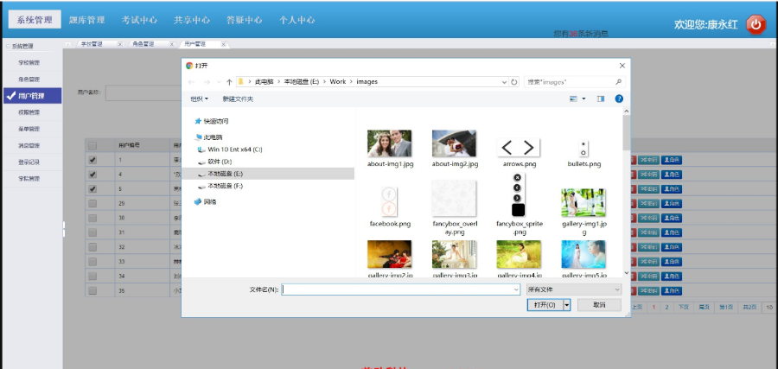Click the forward arrow in the open dialog
Screen dimensions: 778x369
tap(207, 82)
